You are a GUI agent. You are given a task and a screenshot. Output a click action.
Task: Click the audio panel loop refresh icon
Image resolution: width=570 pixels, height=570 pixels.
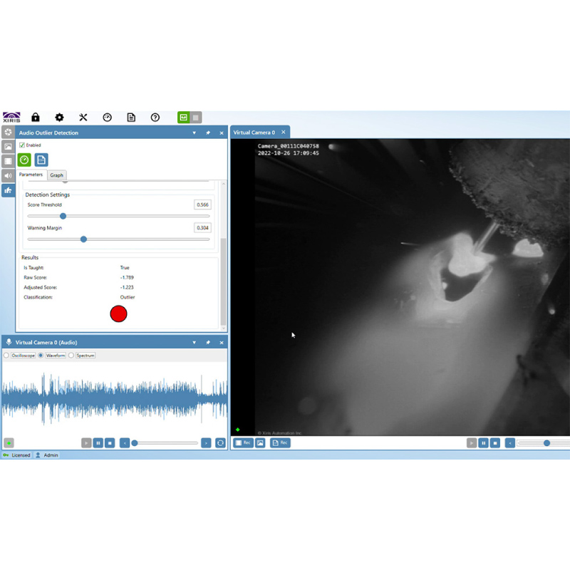click(x=220, y=442)
